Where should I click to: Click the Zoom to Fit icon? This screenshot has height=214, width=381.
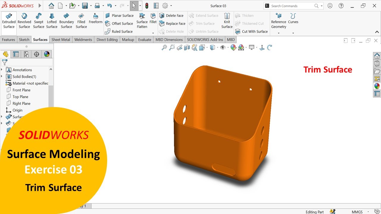(164, 47)
